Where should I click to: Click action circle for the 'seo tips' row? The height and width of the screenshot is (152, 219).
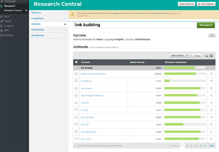(211, 110)
